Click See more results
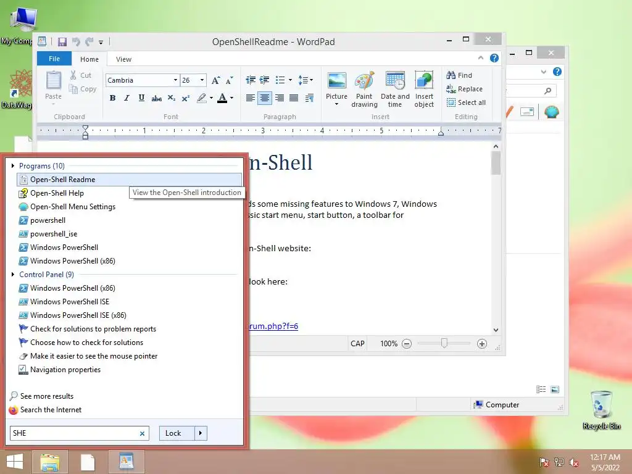The width and height of the screenshot is (632, 474). (47, 396)
